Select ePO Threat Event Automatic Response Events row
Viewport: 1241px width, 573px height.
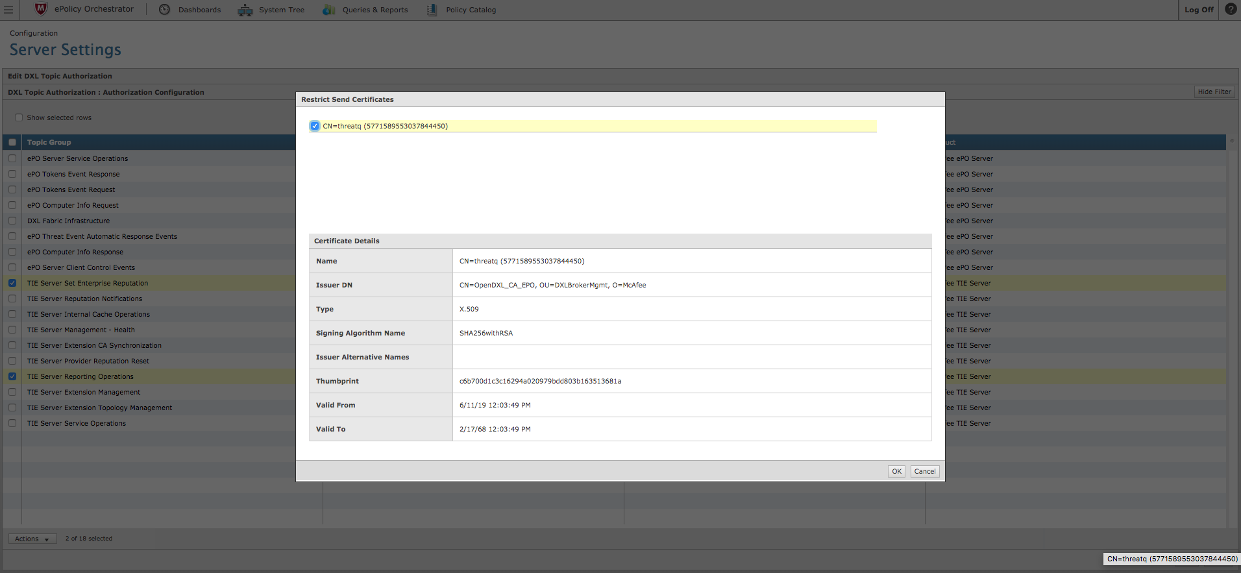click(x=102, y=236)
